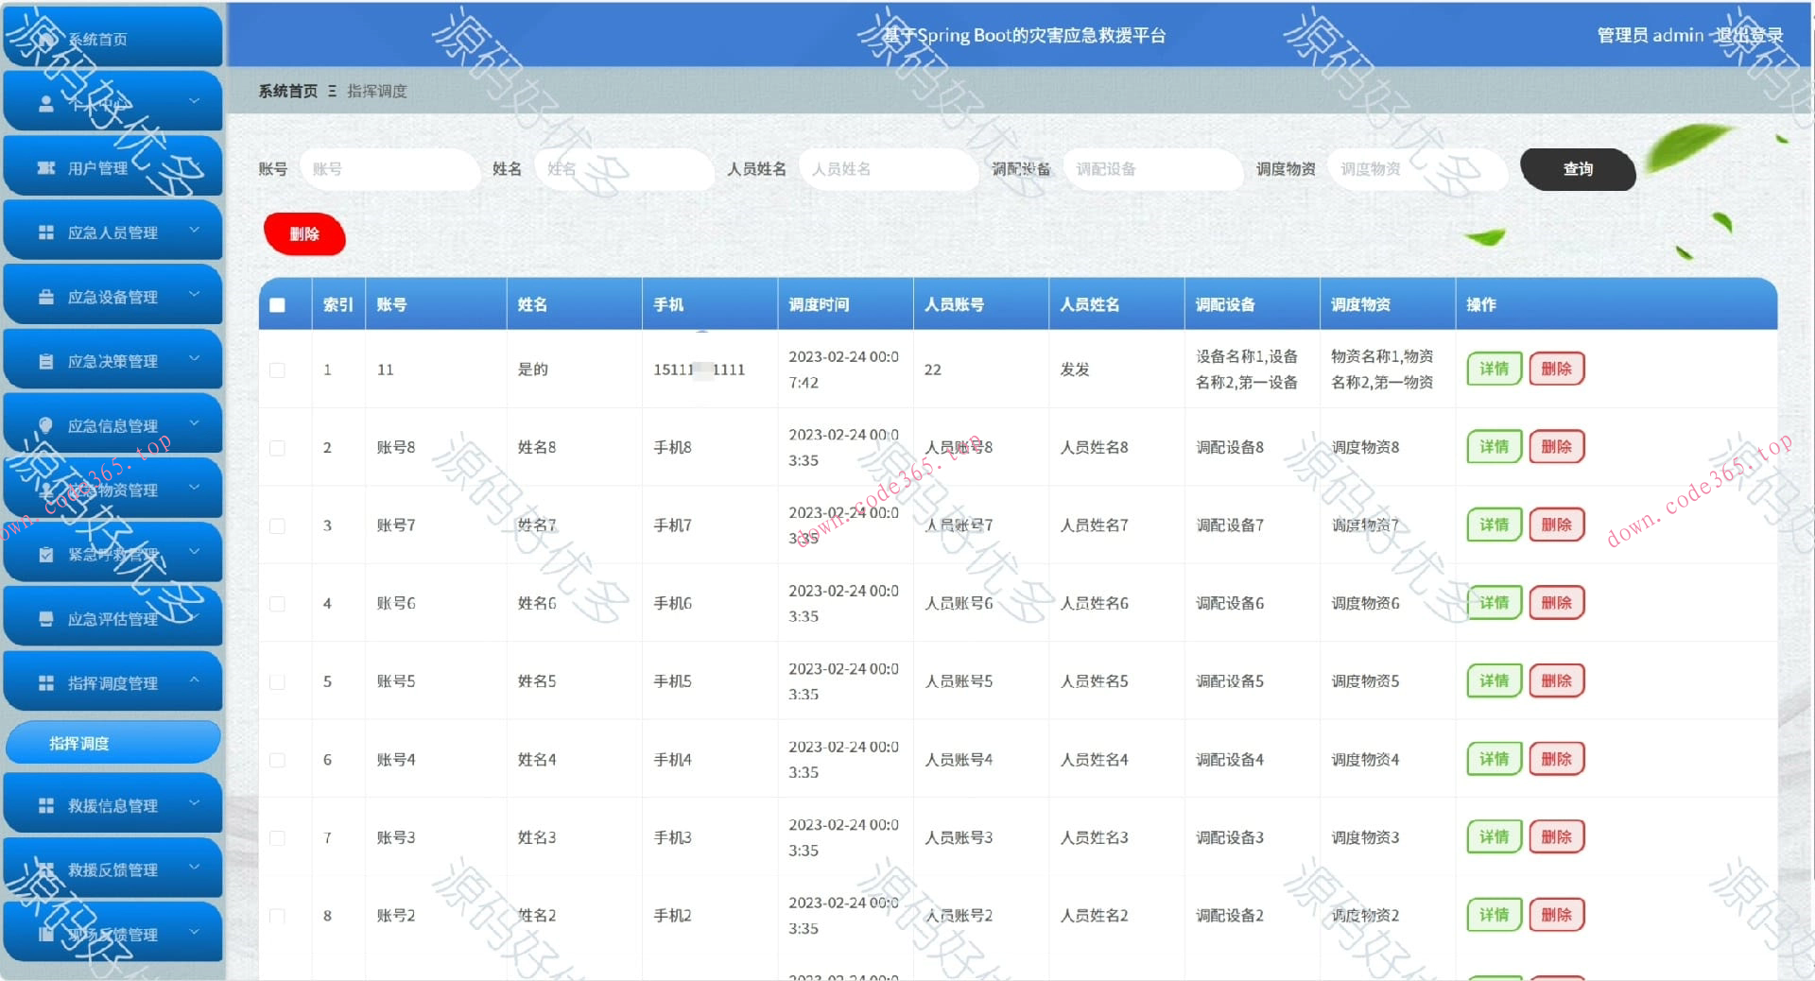The image size is (1815, 981).
Task: Open the 指挥调度 submenu item
Action: [112, 743]
